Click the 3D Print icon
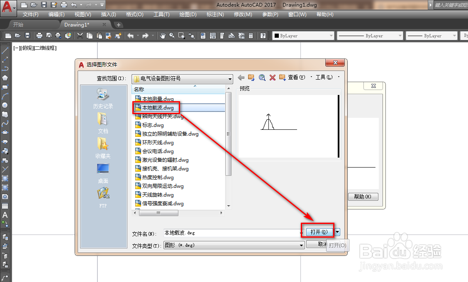This screenshot has height=282, width=468. click(68, 36)
